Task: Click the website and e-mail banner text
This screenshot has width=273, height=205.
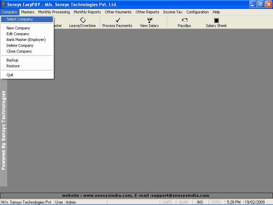Action: (135, 195)
